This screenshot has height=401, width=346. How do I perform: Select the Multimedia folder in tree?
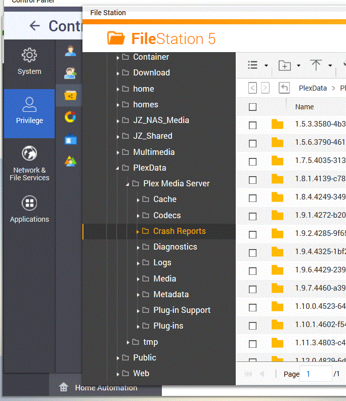click(x=154, y=152)
